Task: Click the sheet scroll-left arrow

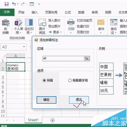Action: (x=7, y=120)
